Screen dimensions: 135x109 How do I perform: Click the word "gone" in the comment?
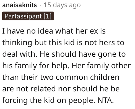106,55
